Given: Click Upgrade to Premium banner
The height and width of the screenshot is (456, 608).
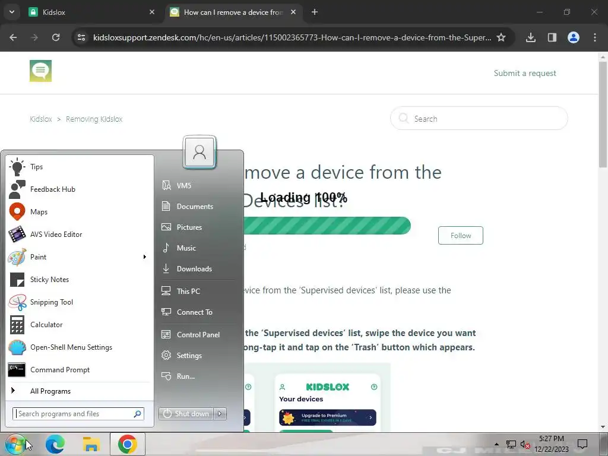Looking at the screenshot, I should [328, 417].
